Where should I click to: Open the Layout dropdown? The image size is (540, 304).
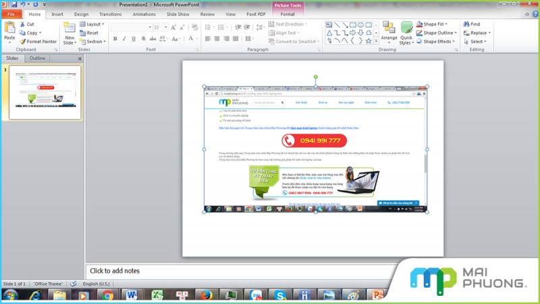coord(92,24)
